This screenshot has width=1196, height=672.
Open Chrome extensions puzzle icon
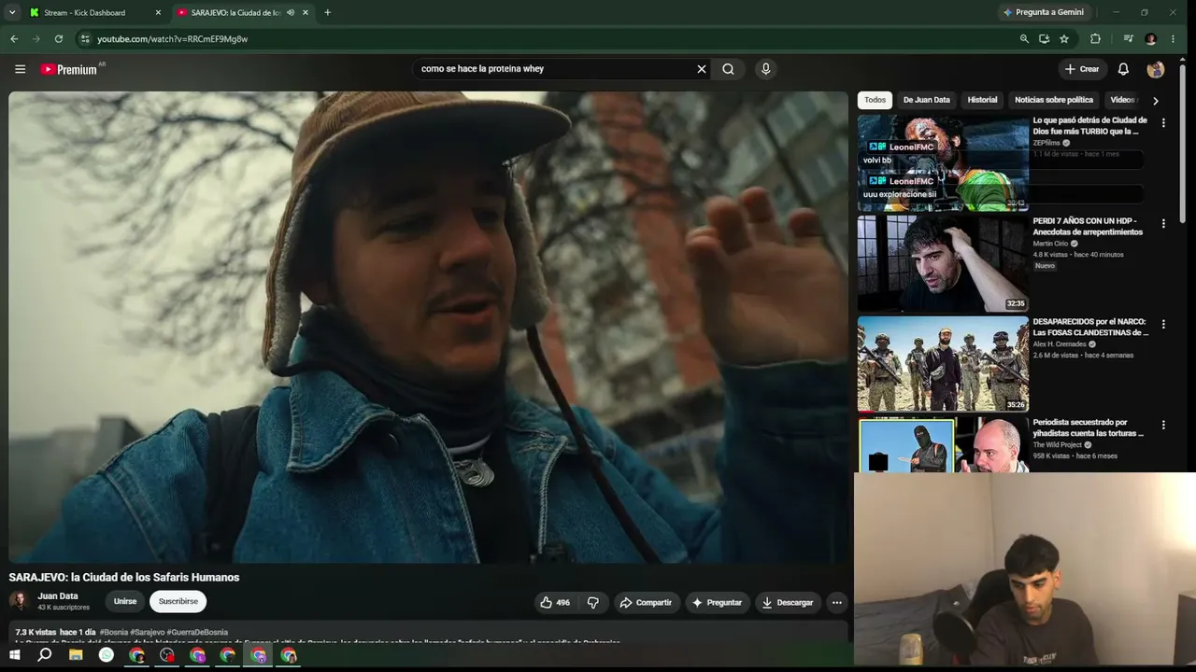(1095, 39)
